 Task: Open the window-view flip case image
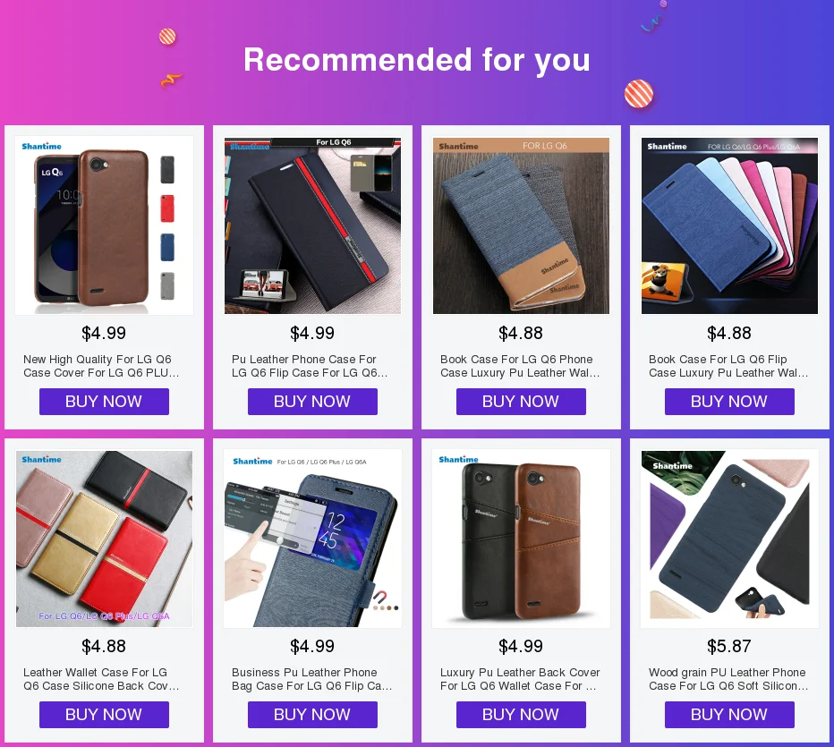312,539
